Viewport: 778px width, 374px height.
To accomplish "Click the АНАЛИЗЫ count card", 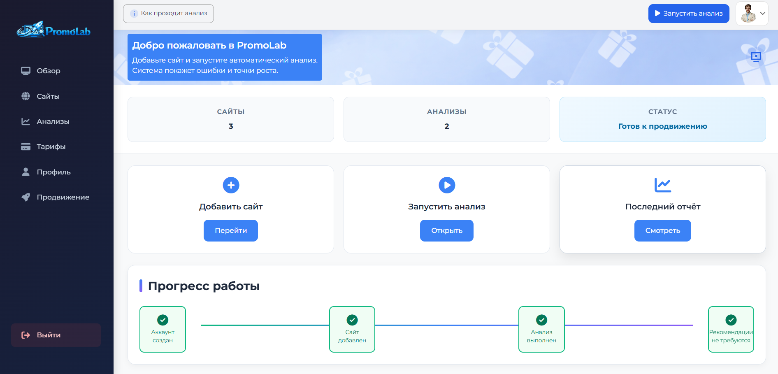I will 447,119.
